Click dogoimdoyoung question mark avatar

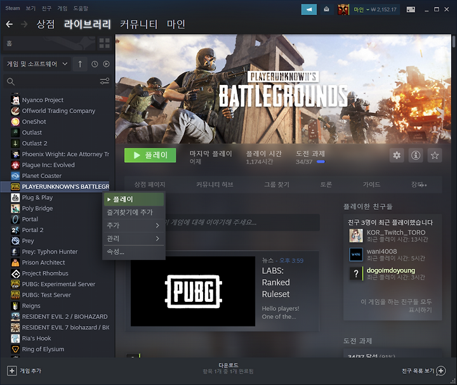coord(356,274)
